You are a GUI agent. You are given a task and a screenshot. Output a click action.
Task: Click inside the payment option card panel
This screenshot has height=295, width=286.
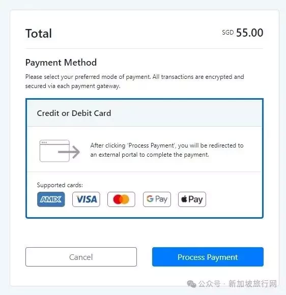[x=145, y=158]
